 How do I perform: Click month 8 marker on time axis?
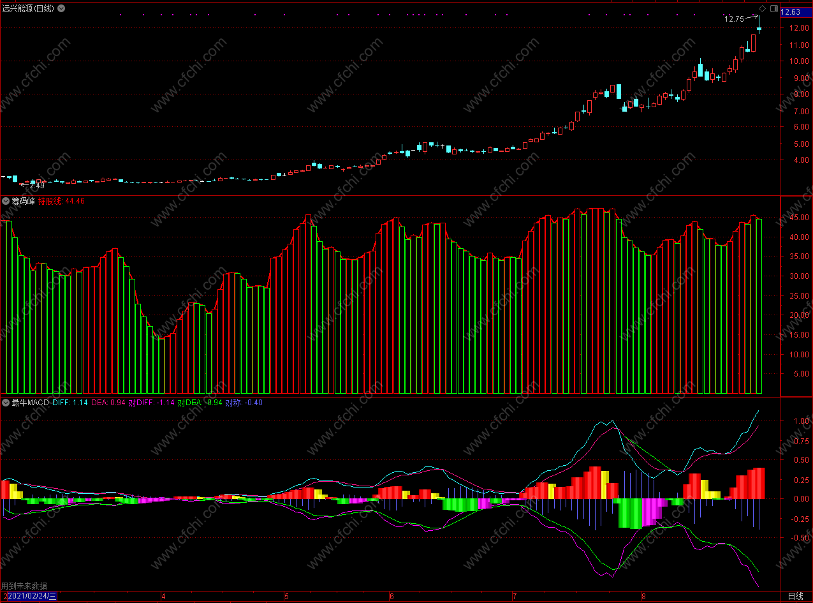tap(643, 597)
